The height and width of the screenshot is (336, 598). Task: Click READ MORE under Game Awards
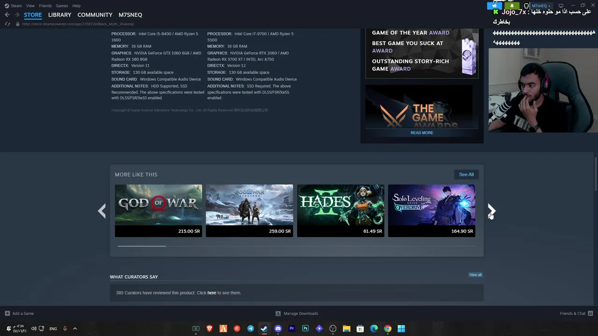coord(422,133)
